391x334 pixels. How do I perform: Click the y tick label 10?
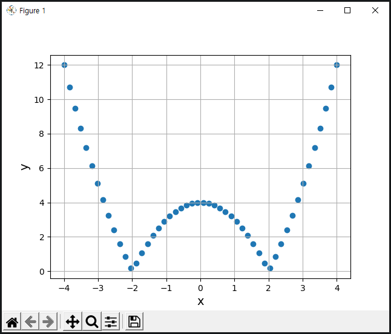coord(39,100)
